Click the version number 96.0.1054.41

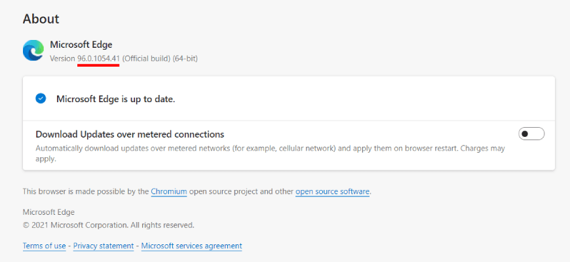[98, 58]
